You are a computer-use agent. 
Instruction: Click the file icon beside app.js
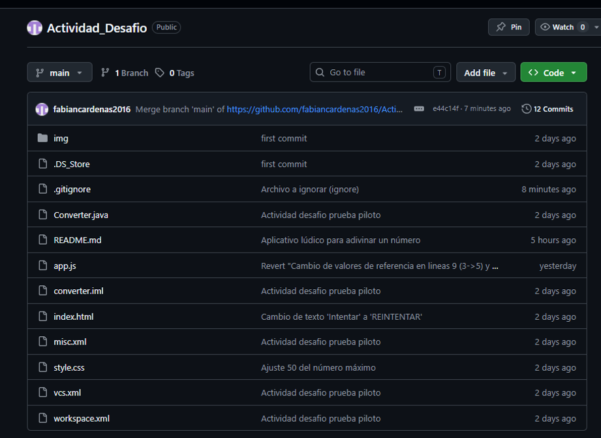(43, 266)
